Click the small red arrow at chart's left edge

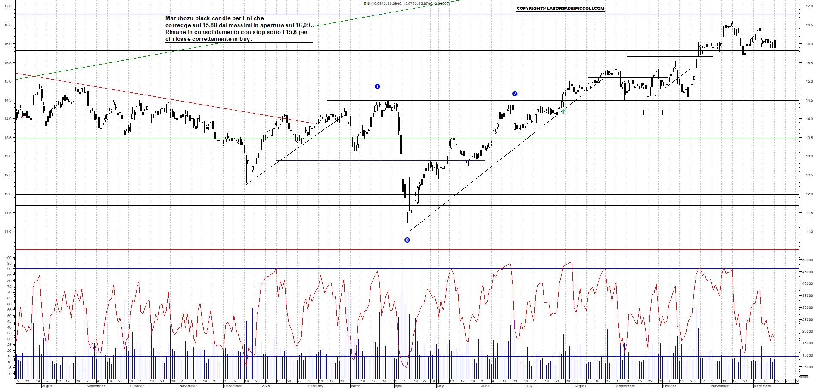22,117
